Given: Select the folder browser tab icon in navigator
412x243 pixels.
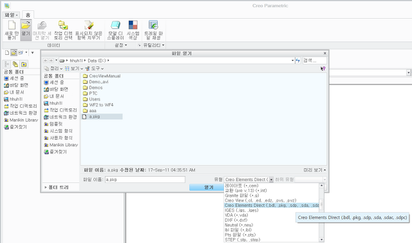Looking at the screenshot, I should [15, 64].
